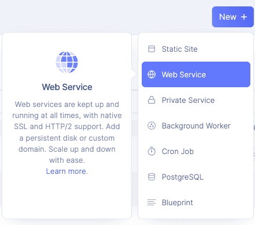Image resolution: width=255 pixels, height=225 pixels.
Task: Click the database cylinder icon for PostgreSQL
Action: [x=152, y=177]
